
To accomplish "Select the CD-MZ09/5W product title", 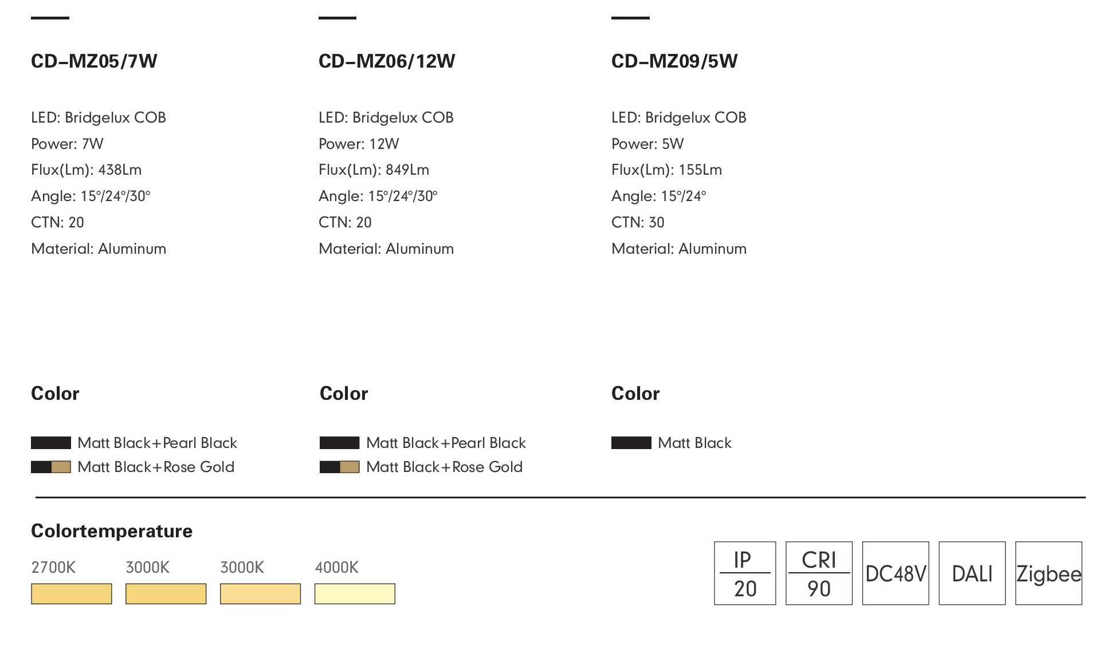I will (674, 61).
